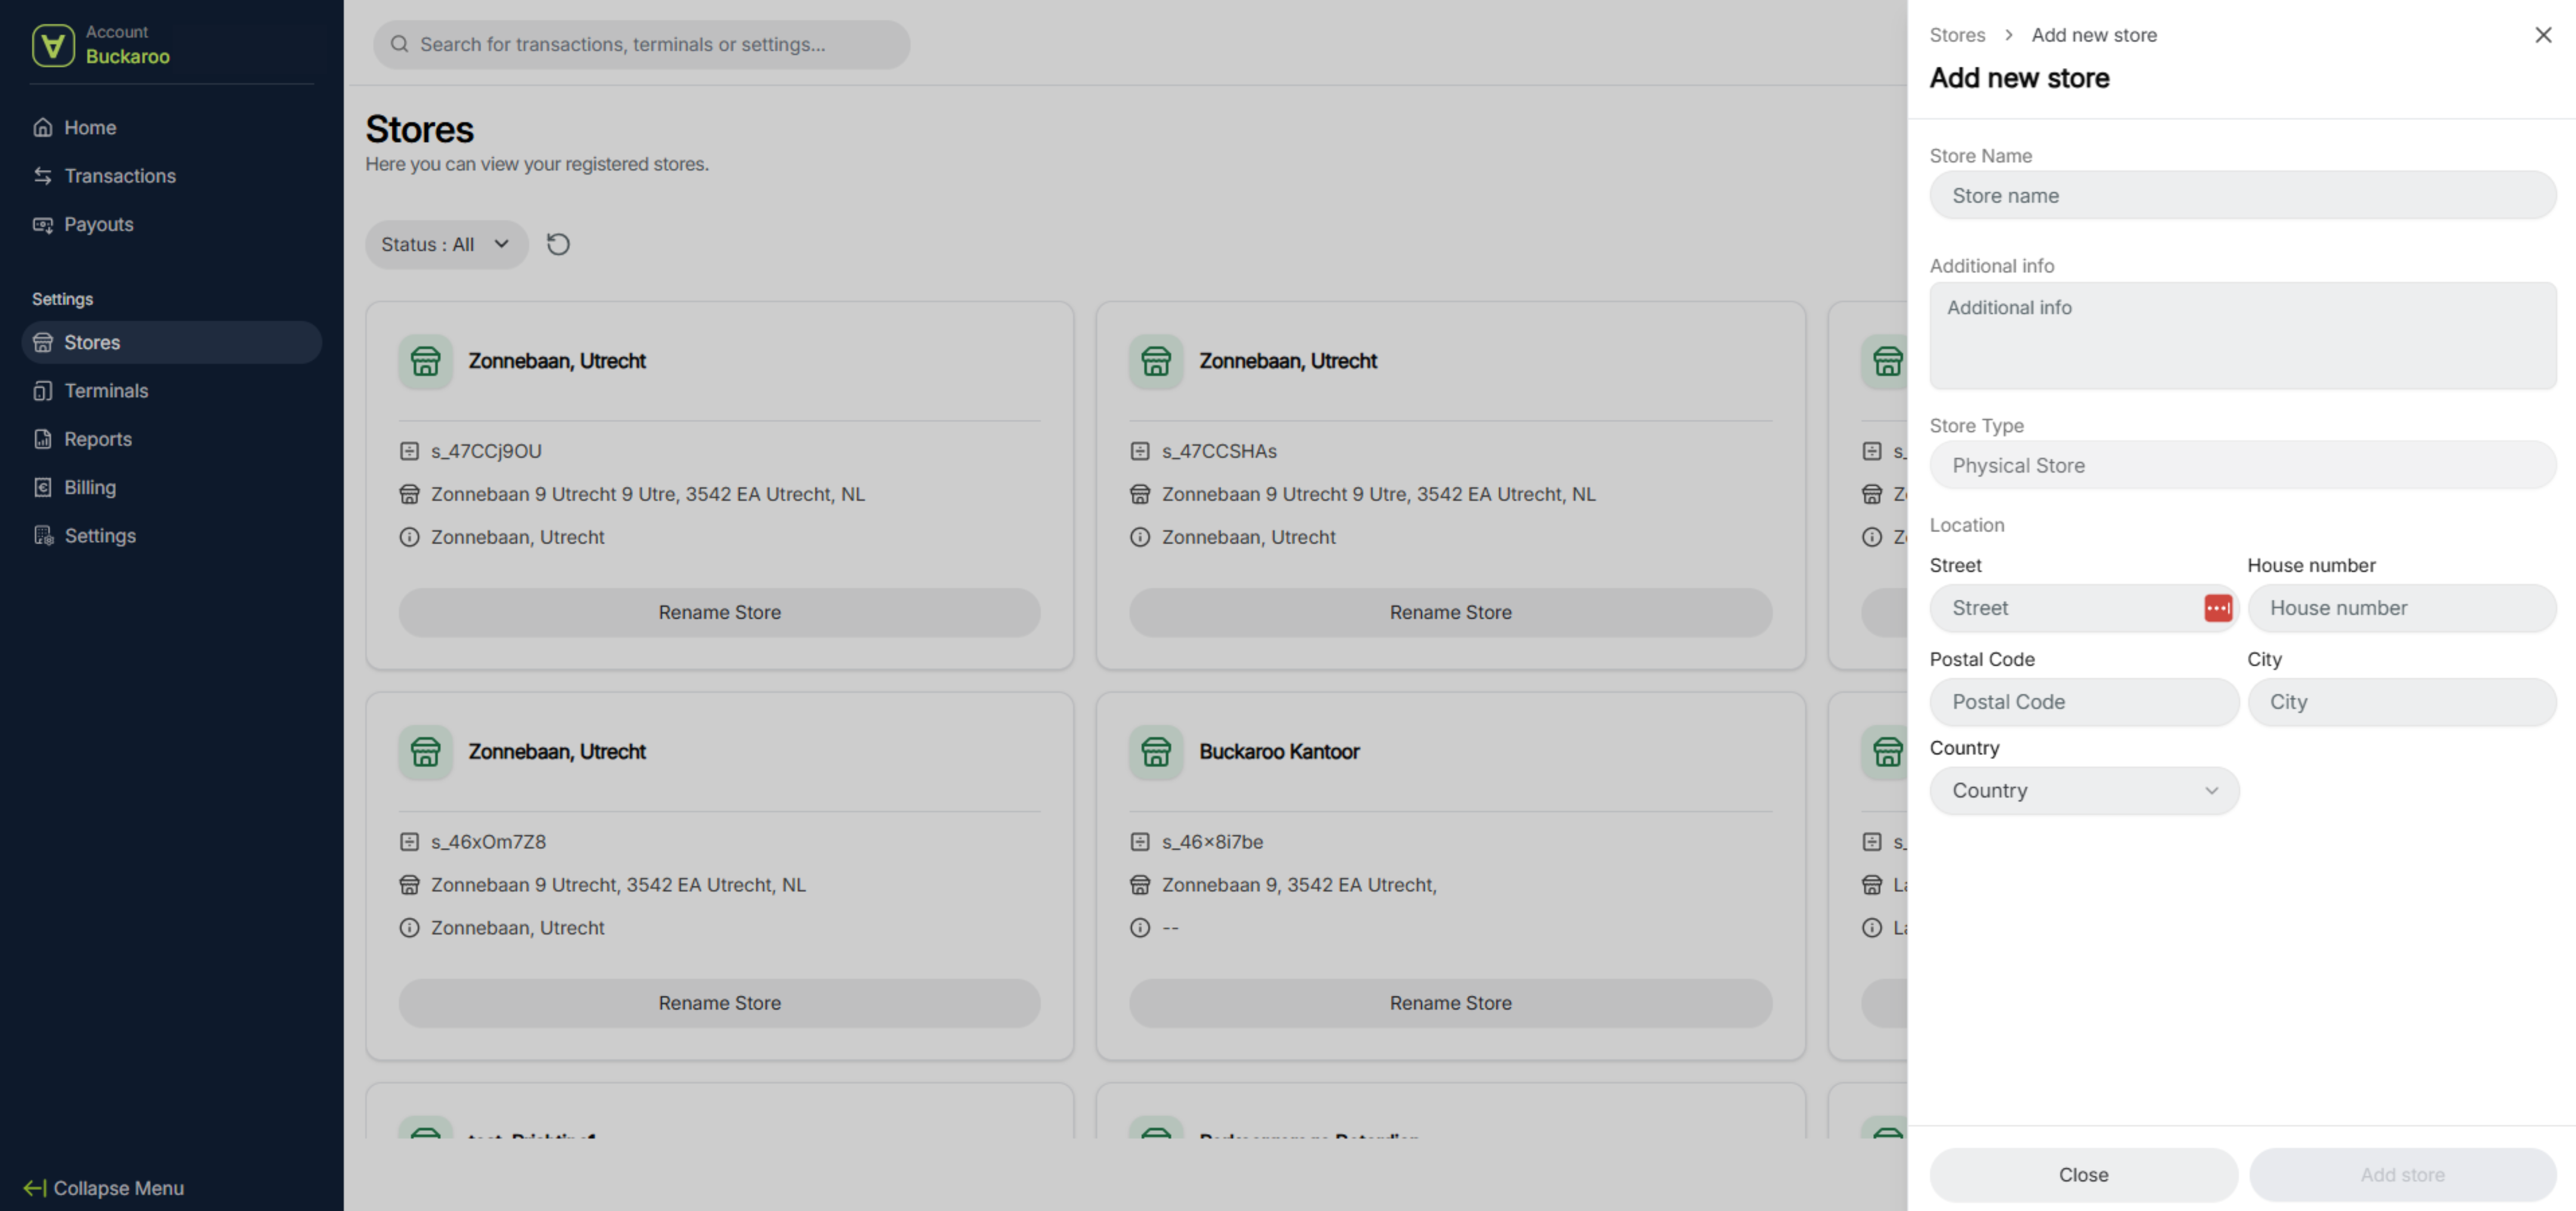Click the address icon in Buckaroo Kantoor card
The image size is (2576, 1211).
[1140, 885]
